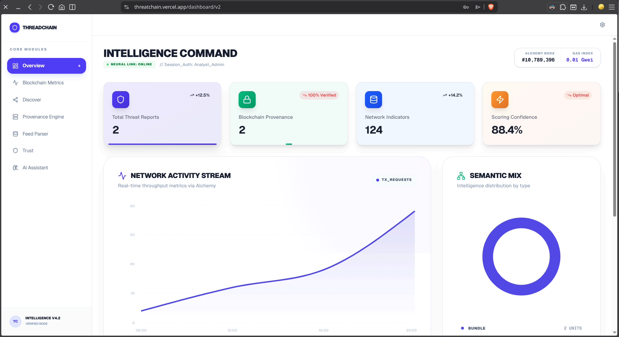The width and height of the screenshot is (619, 337).
Task: Click the spectacles extension icon in the toolbar
Action: 552,7
